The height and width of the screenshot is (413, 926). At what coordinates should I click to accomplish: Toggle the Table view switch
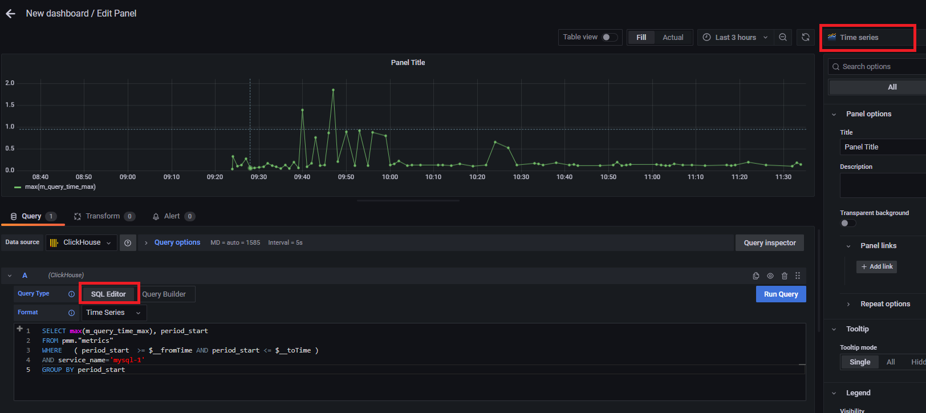point(610,37)
